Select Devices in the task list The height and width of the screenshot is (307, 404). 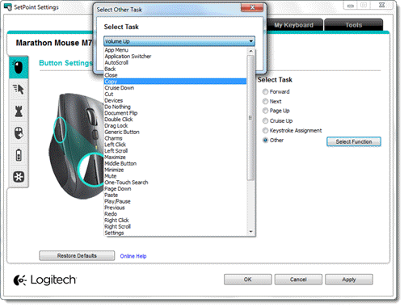pos(175,100)
